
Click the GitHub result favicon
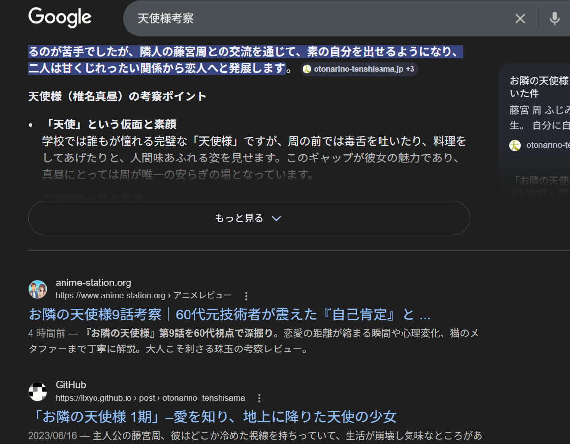(x=38, y=391)
